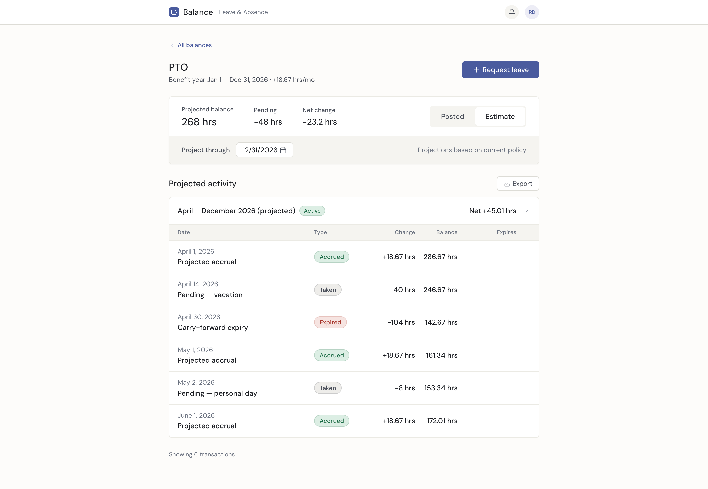The image size is (708, 489).
Task: Click the Active status badge
Action: point(312,211)
